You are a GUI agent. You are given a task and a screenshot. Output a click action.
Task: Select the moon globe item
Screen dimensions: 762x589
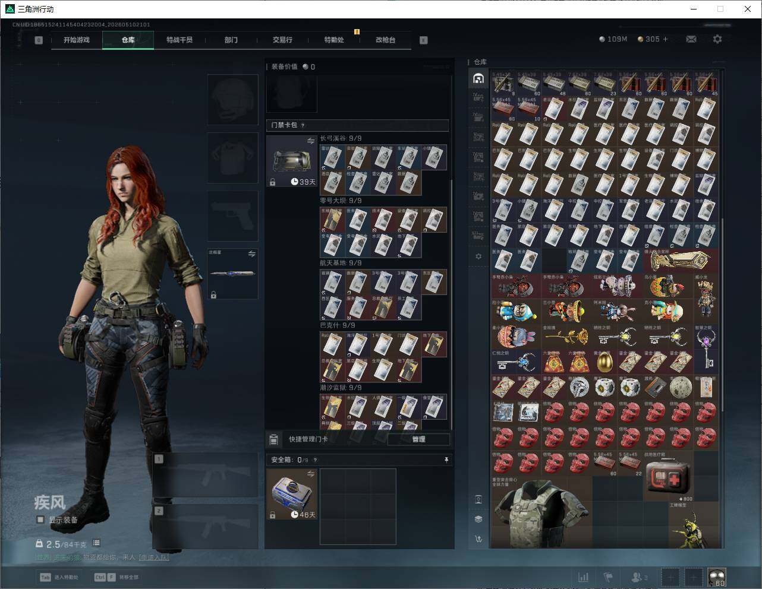(x=681, y=387)
